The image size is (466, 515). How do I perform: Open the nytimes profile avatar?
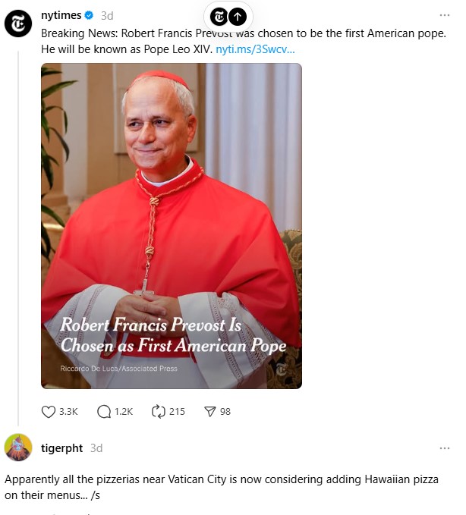click(18, 24)
